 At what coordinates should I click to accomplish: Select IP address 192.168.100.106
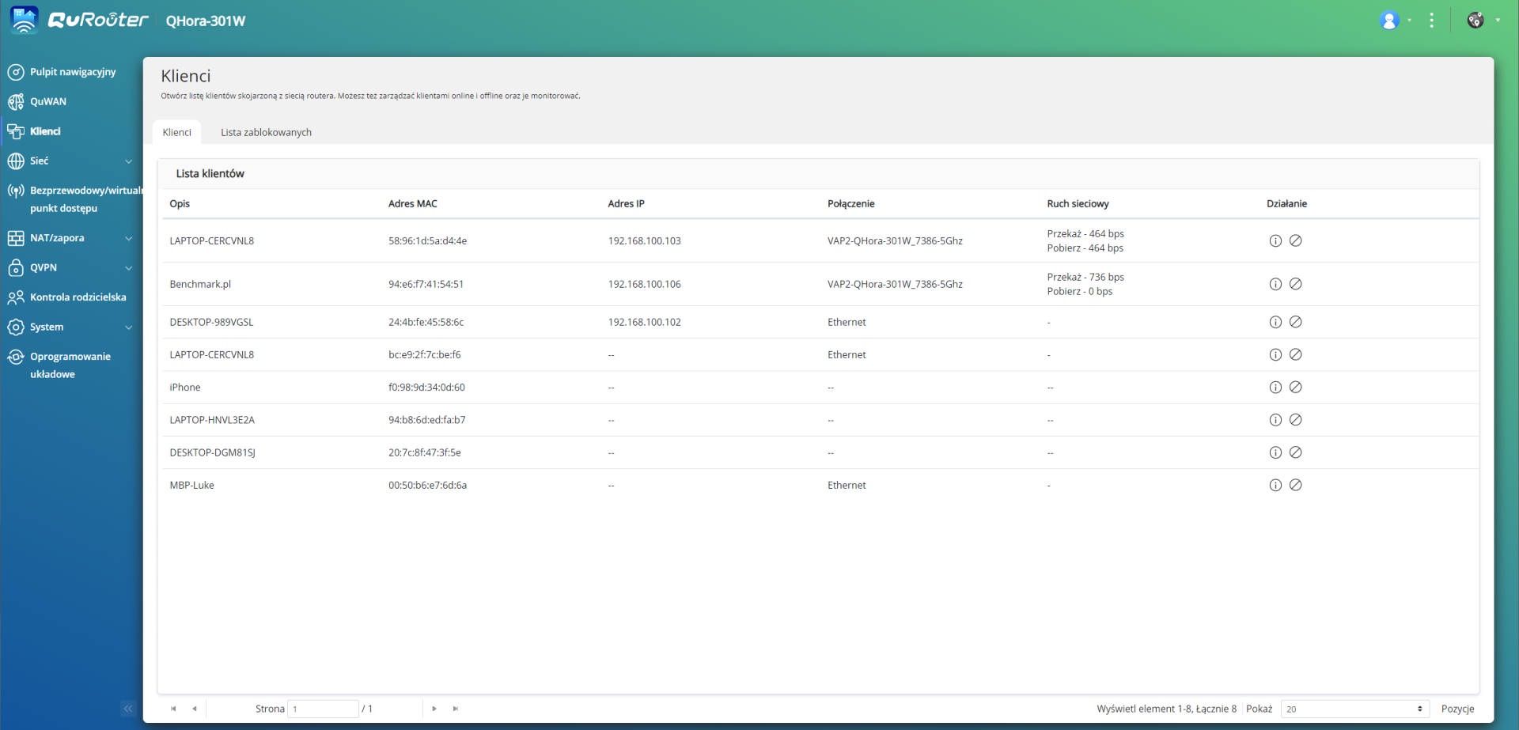click(644, 285)
